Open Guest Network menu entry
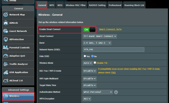The image size is (169, 103). 18,31
